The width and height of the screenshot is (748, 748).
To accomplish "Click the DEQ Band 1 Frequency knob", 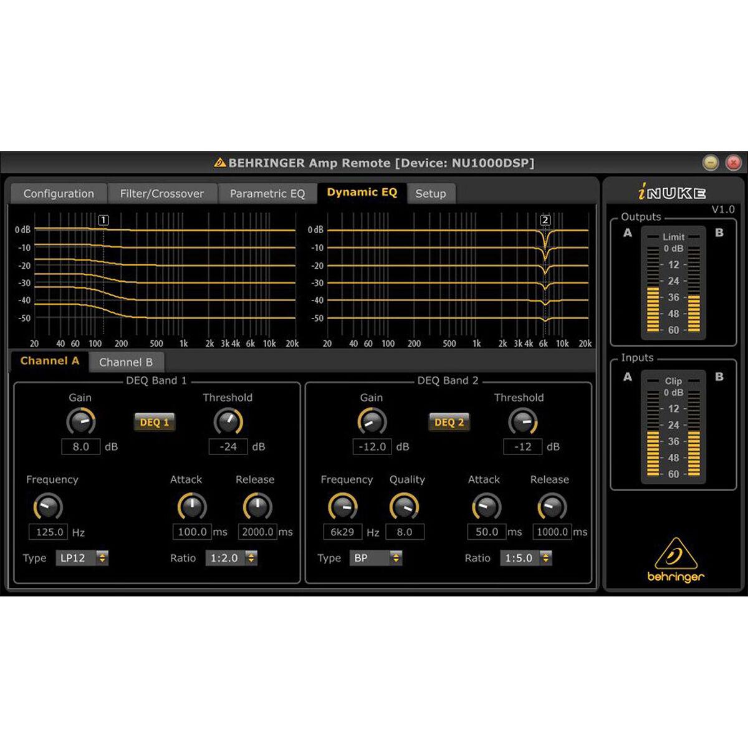I will 48,506.
